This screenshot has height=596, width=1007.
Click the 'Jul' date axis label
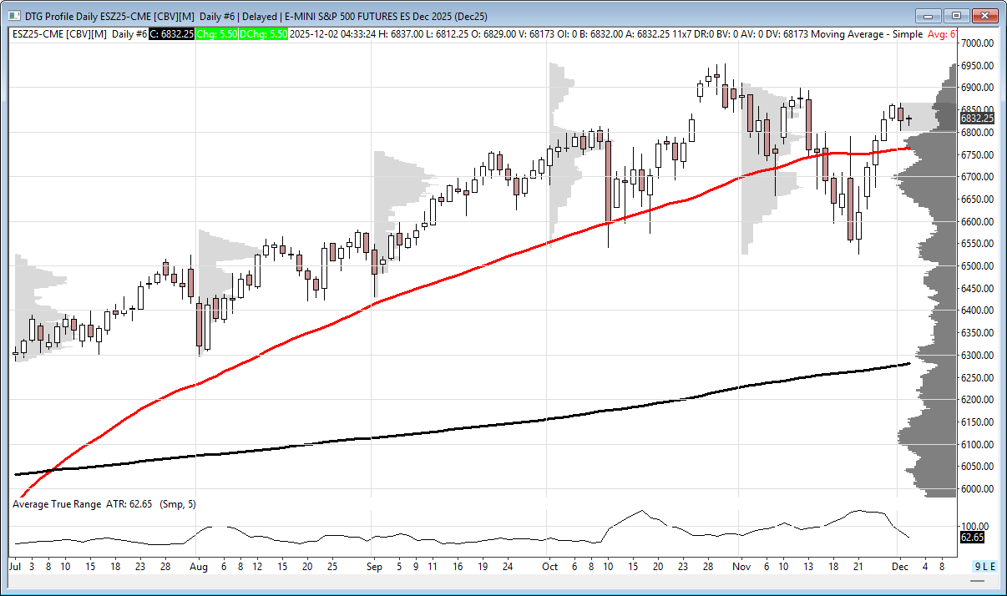click(x=15, y=566)
